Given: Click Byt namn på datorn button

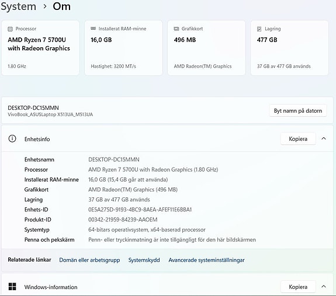Looking at the screenshot, I should 298,111.
